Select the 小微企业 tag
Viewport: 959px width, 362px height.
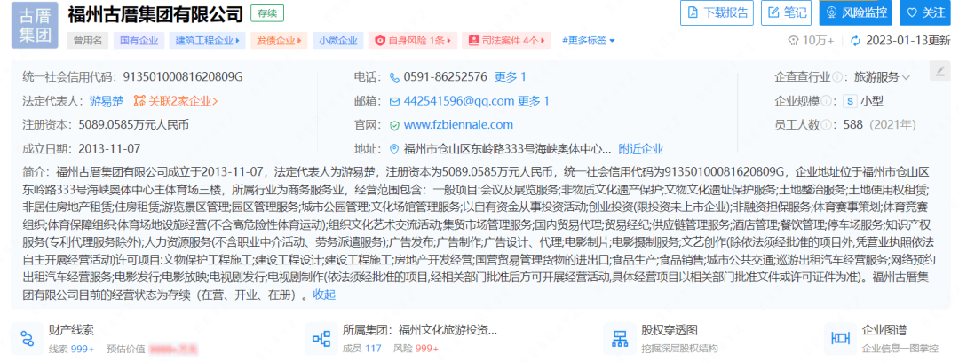337,40
